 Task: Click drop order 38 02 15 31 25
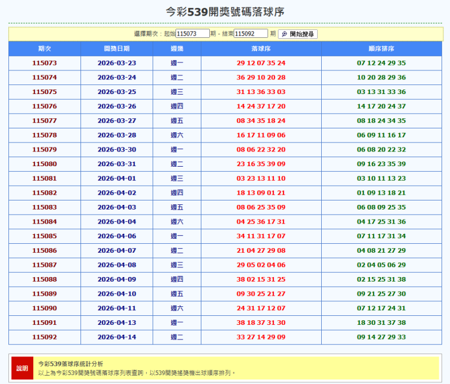(261, 279)
